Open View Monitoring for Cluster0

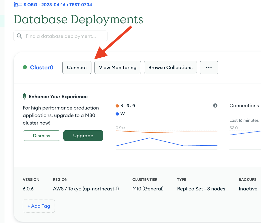click(117, 67)
